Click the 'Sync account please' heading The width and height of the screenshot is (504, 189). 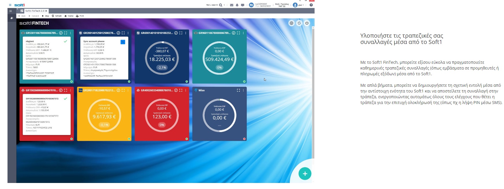point(94,41)
